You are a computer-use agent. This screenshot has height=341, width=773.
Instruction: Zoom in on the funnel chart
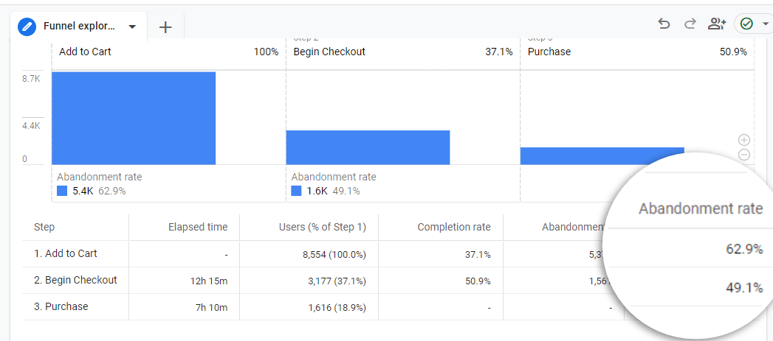(744, 140)
